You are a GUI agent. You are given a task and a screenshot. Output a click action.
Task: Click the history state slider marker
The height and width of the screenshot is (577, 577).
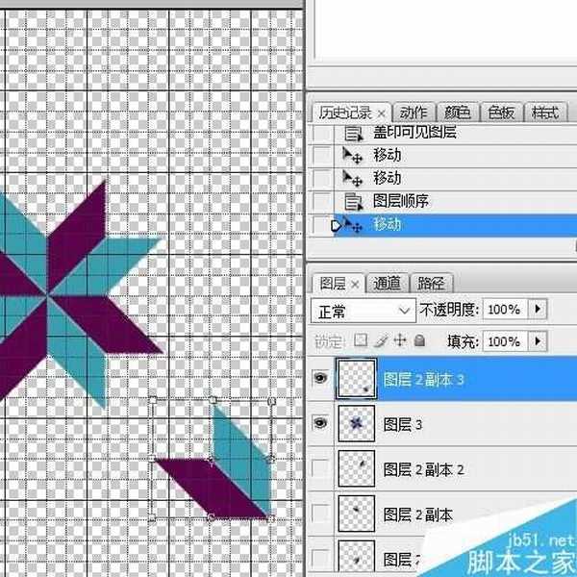(336, 226)
